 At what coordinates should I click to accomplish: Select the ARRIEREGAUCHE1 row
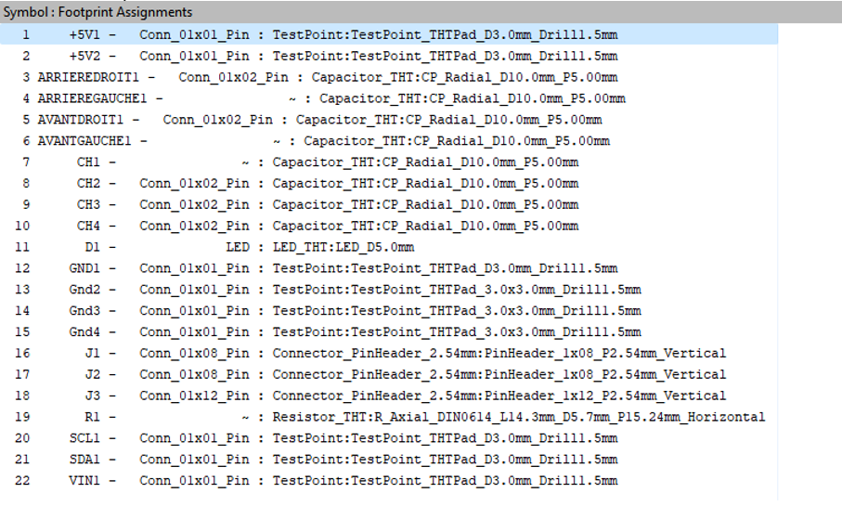[x=371, y=98]
